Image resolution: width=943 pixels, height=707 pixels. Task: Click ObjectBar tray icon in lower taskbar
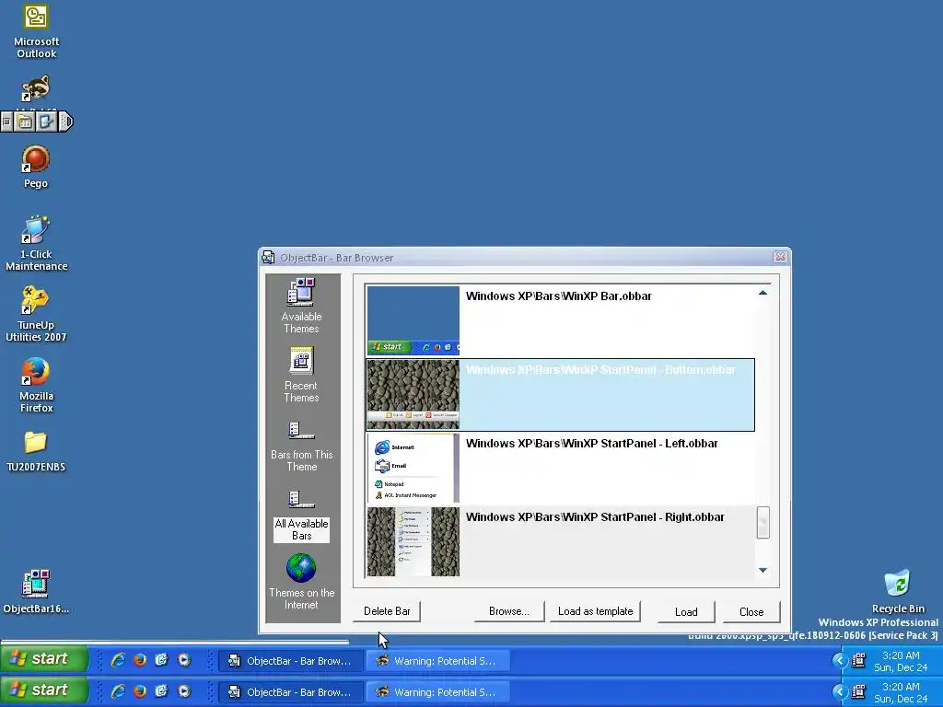859,691
